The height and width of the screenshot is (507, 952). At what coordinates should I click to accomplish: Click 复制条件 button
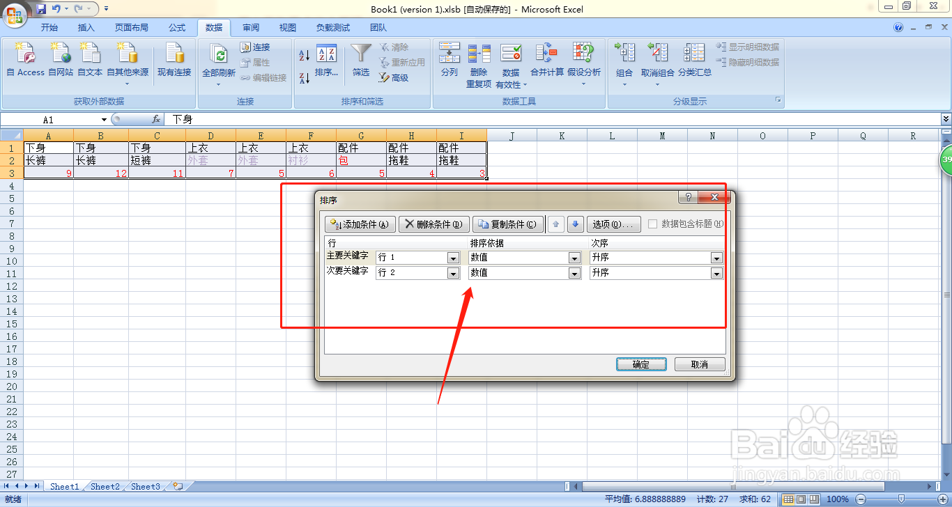coord(508,224)
